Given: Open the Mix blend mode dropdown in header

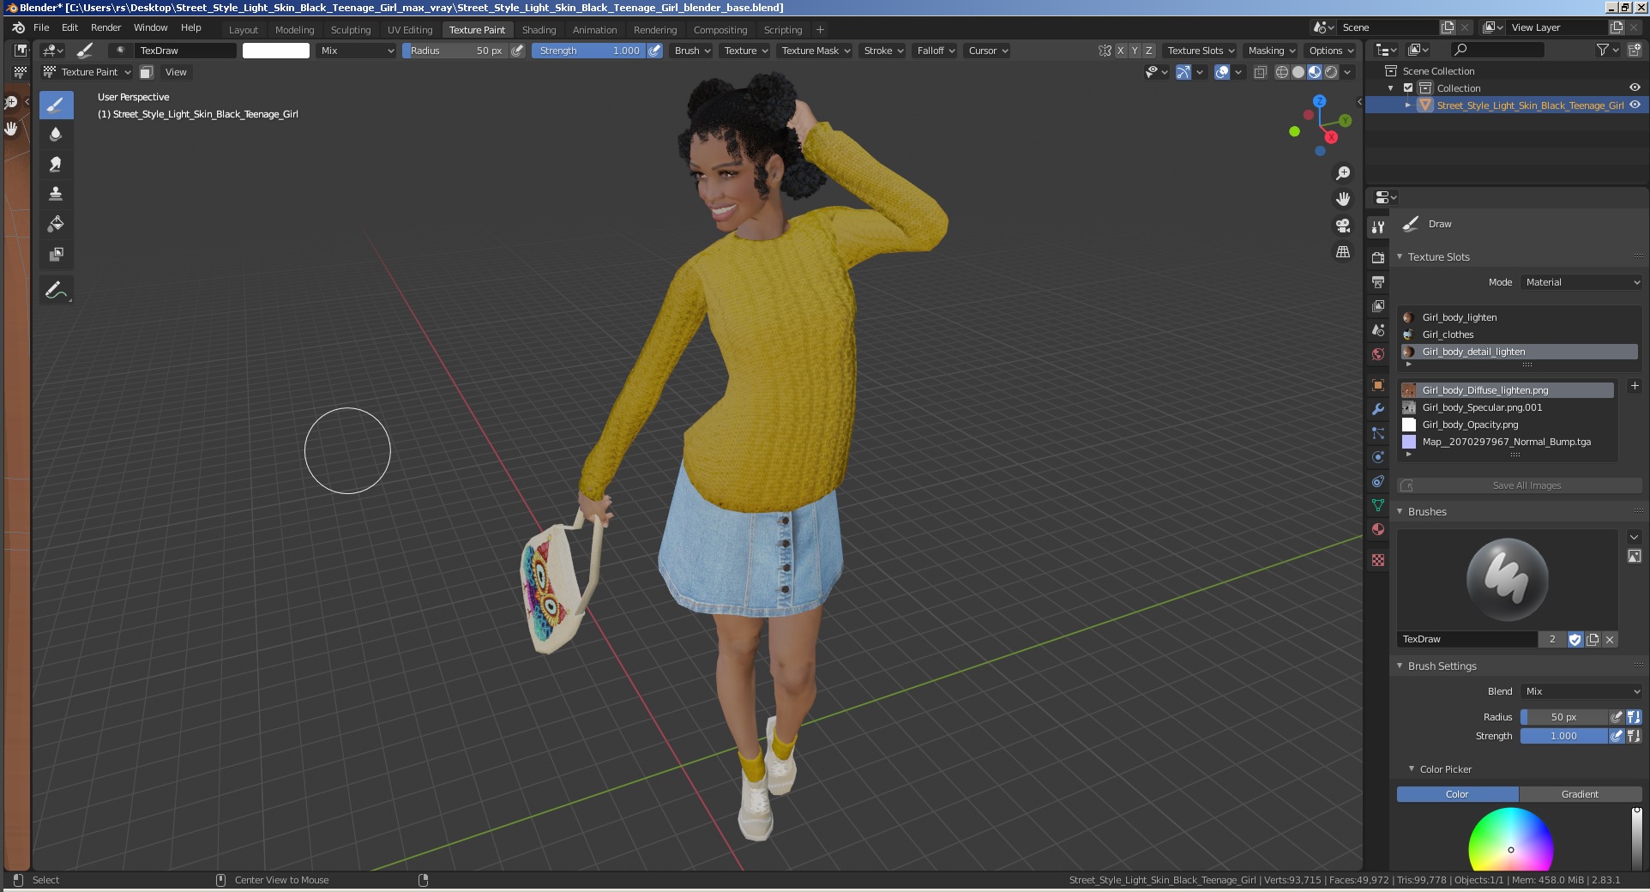Looking at the screenshot, I should [357, 51].
